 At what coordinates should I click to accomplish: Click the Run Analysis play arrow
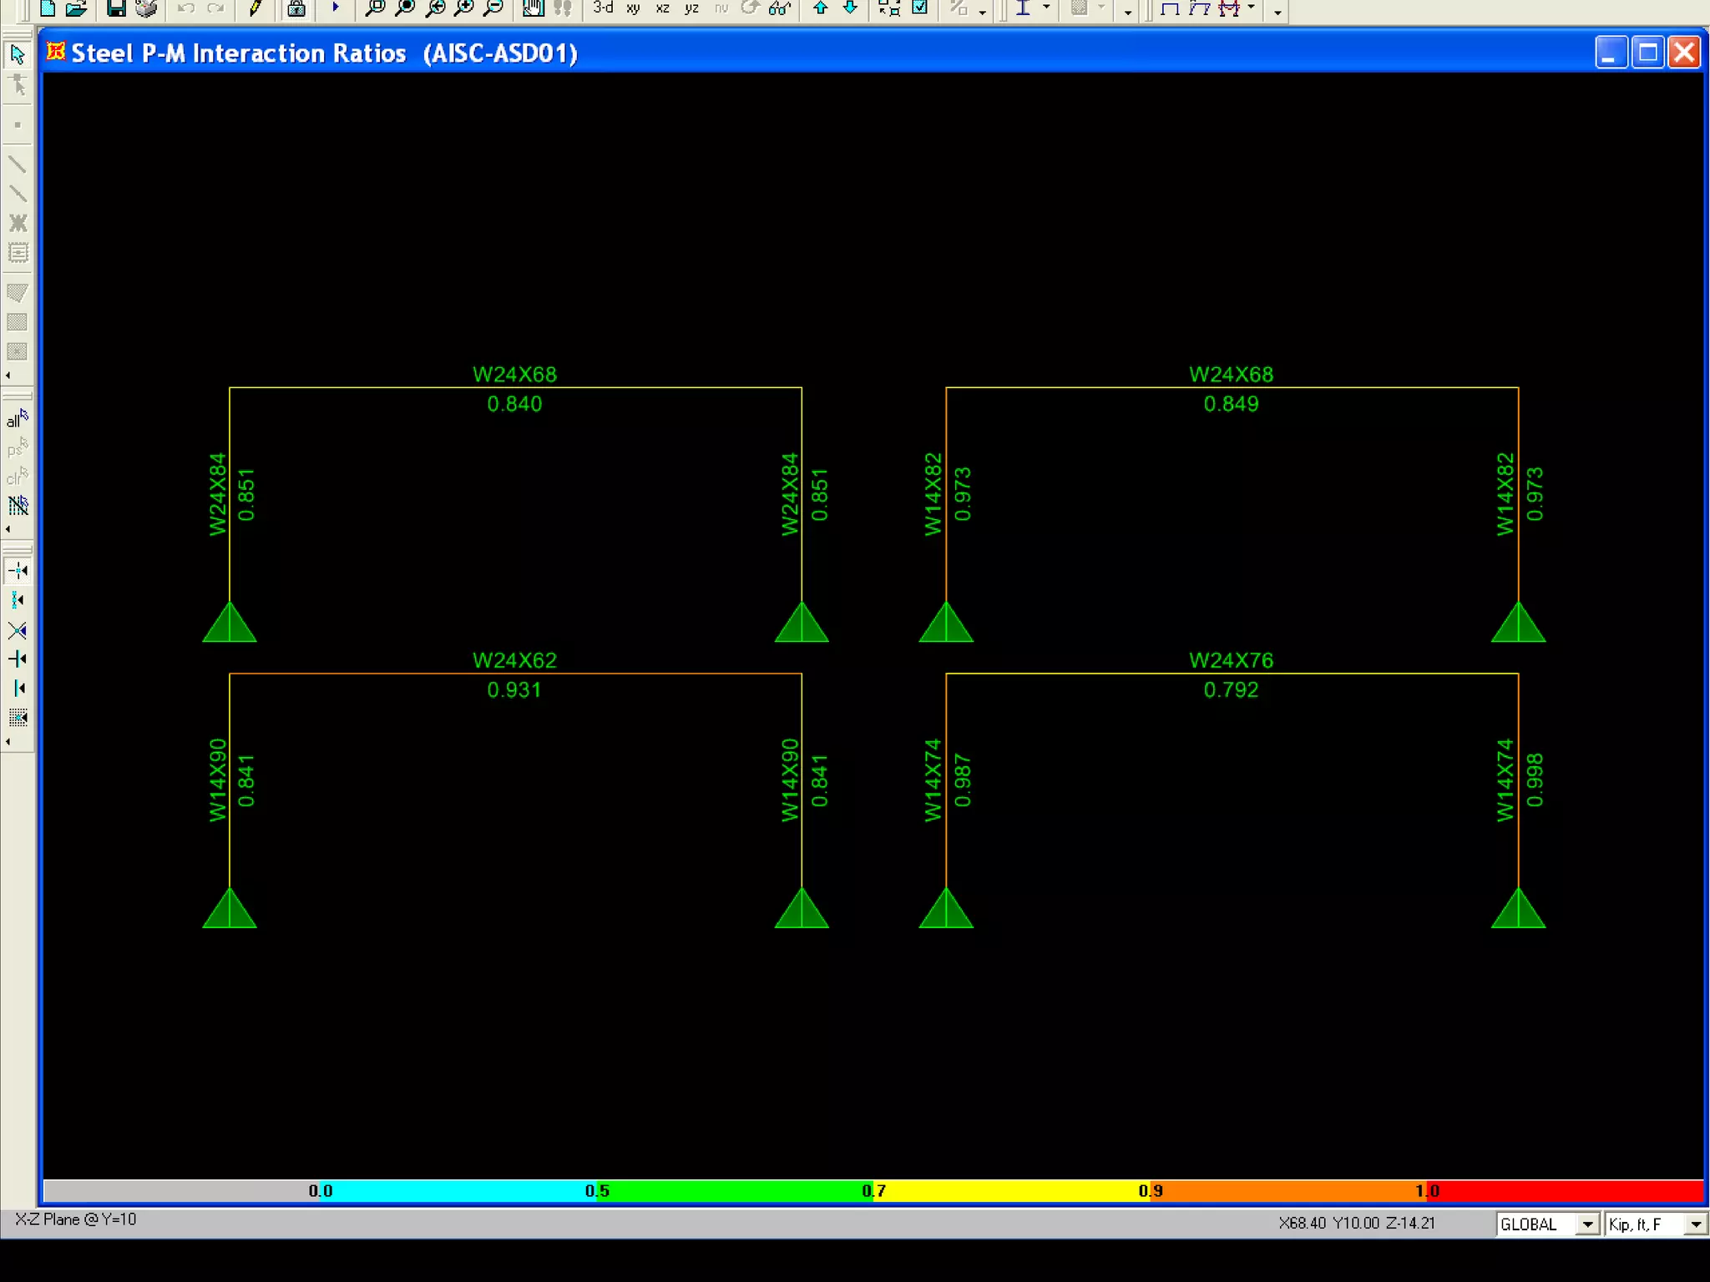click(336, 8)
